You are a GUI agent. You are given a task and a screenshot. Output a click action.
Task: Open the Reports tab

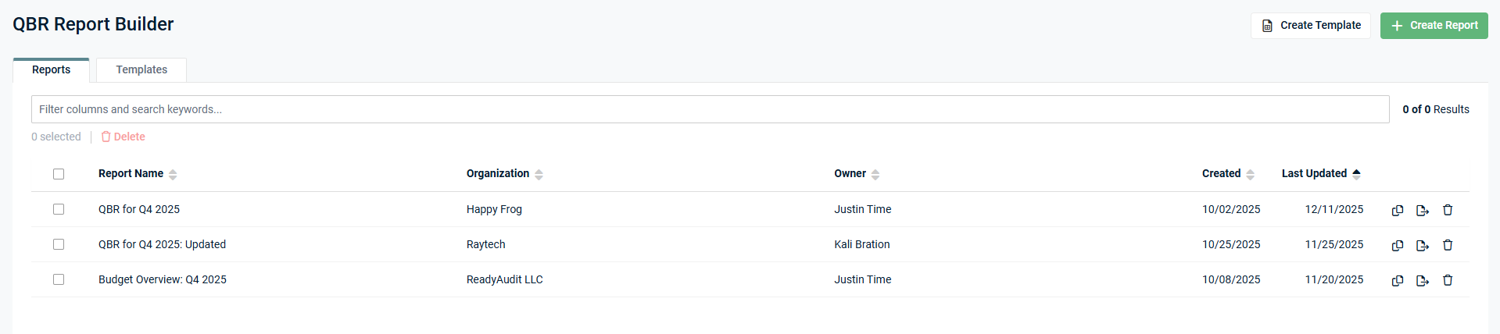[x=52, y=69]
